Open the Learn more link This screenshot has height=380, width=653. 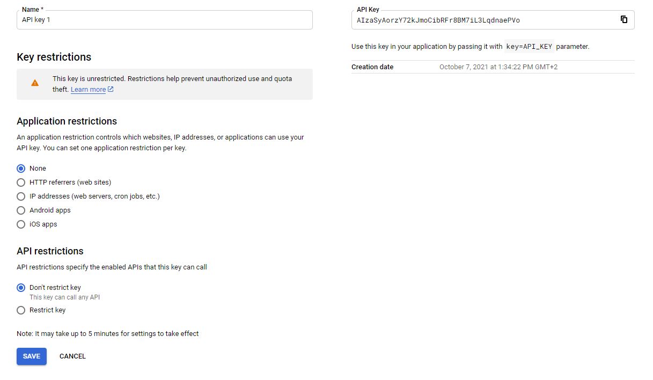[x=88, y=90]
